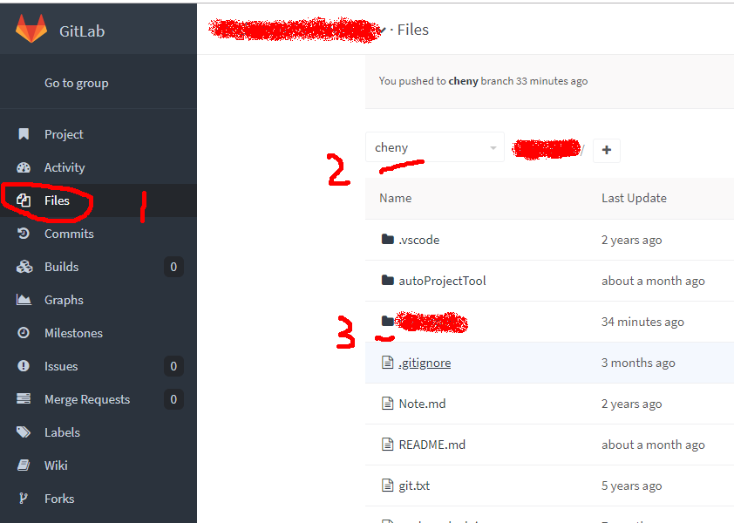Click the Commits history icon
Image resolution: width=734 pixels, height=523 pixels.
tap(24, 234)
